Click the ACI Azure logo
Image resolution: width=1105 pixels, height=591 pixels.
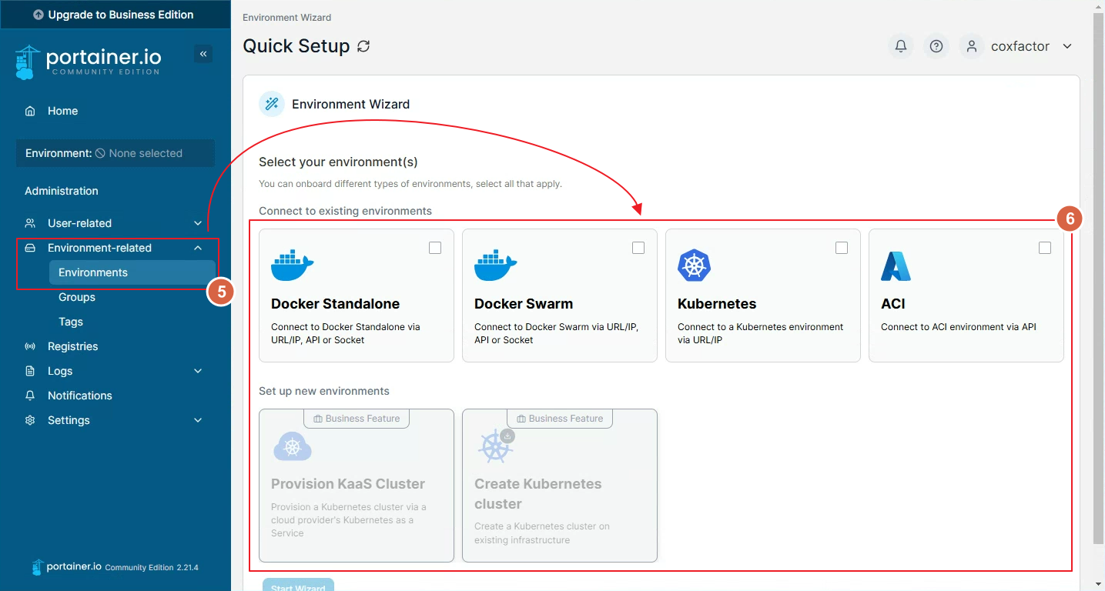896,266
